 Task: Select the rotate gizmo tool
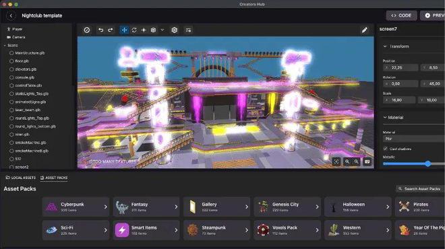(x=134, y=30)
